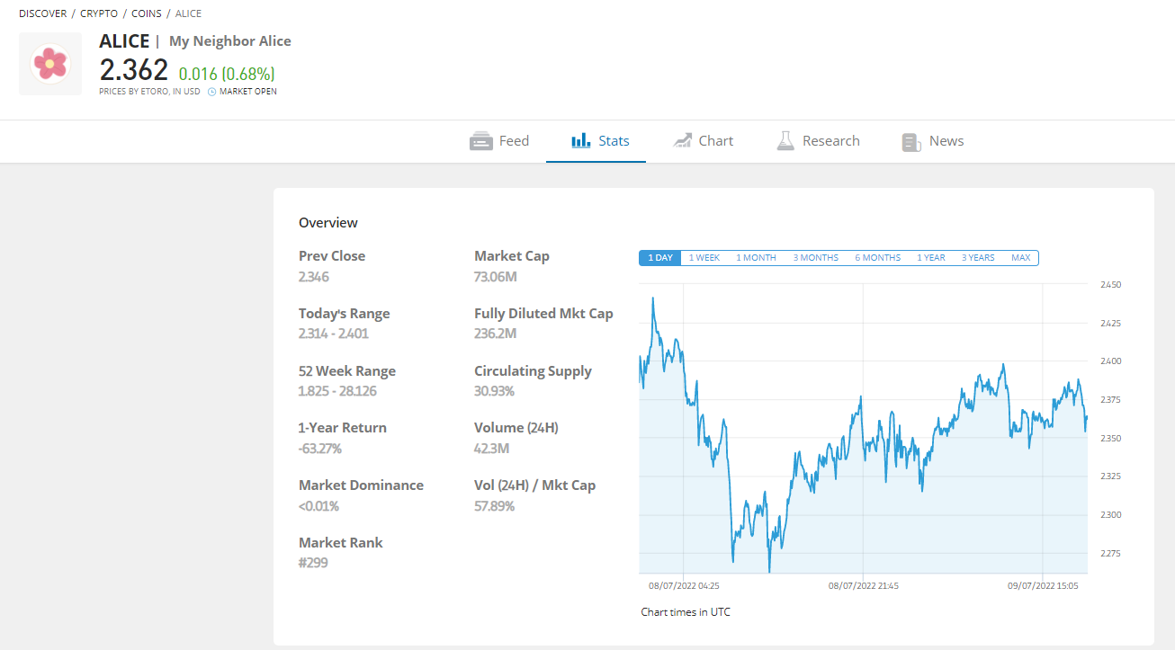Open the COINS breadcrumb link
This screenshot has width=1175, height=650.
147,13
